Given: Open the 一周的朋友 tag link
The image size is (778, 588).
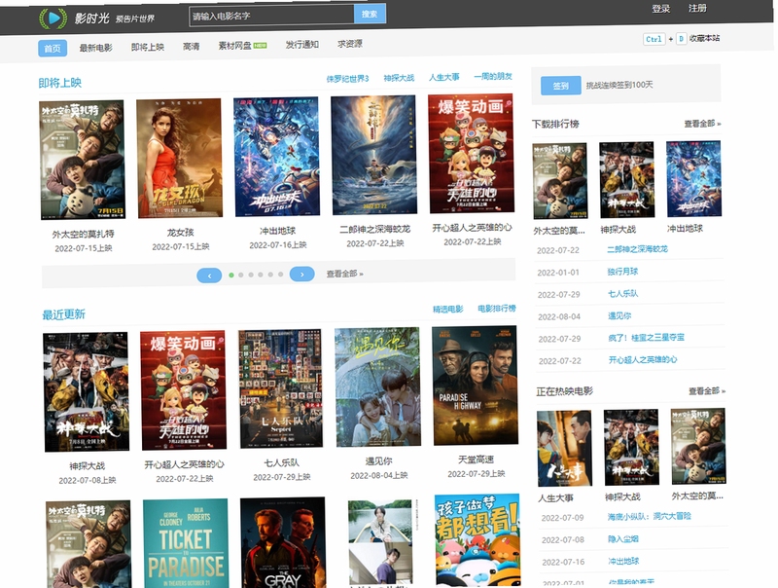Looking at the screenshot, I should 493,77.
